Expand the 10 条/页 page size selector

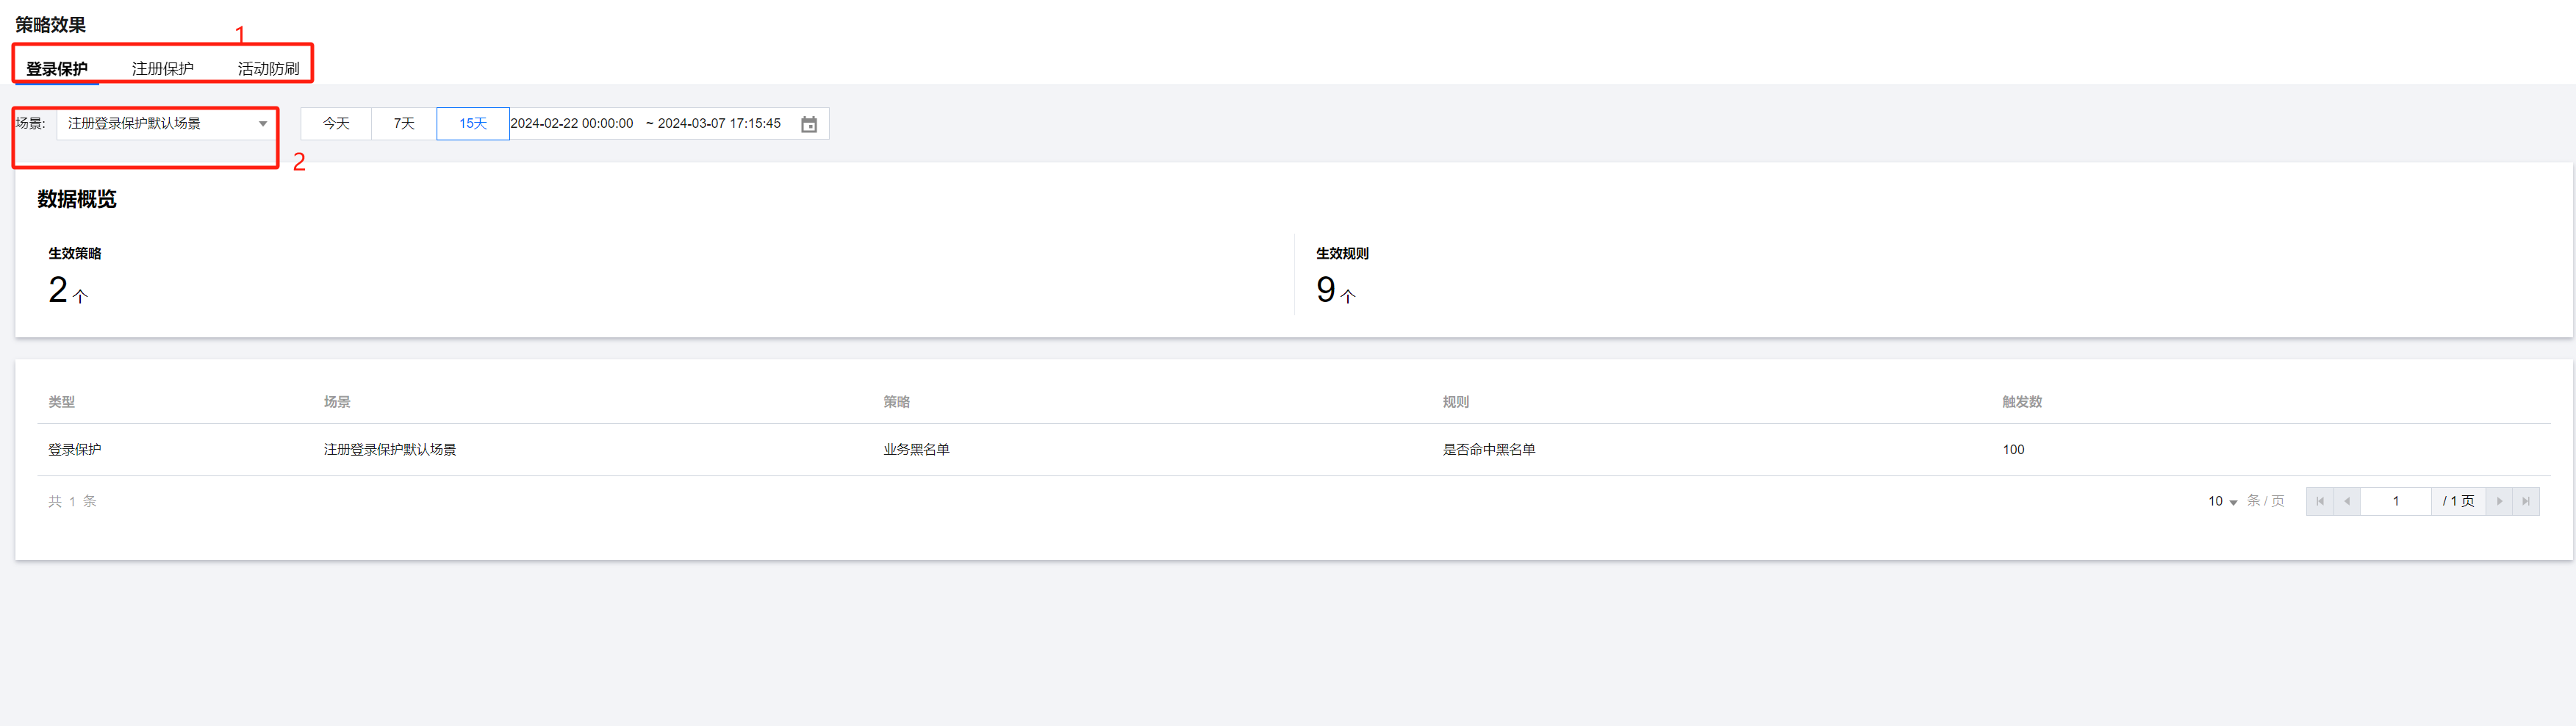click(x=2223, y=501)
